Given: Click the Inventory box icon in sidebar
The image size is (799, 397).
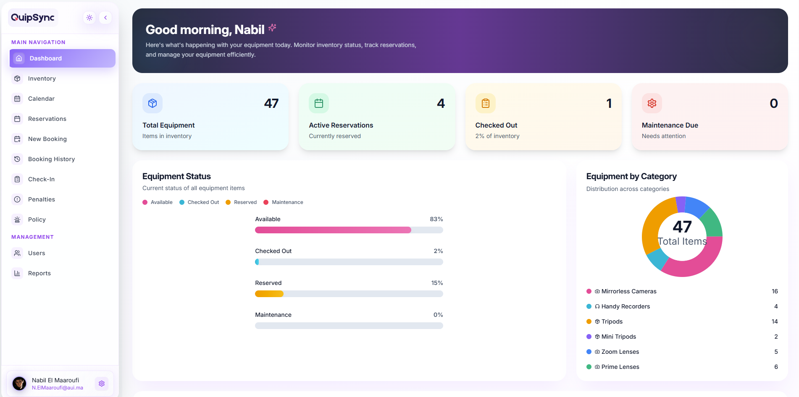Looking at the screenshot, I should [17, 78].
